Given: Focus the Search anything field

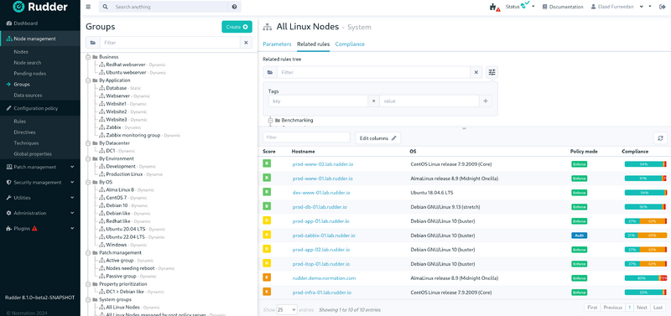Looking at the screenshot, I should tap(170, 7).
